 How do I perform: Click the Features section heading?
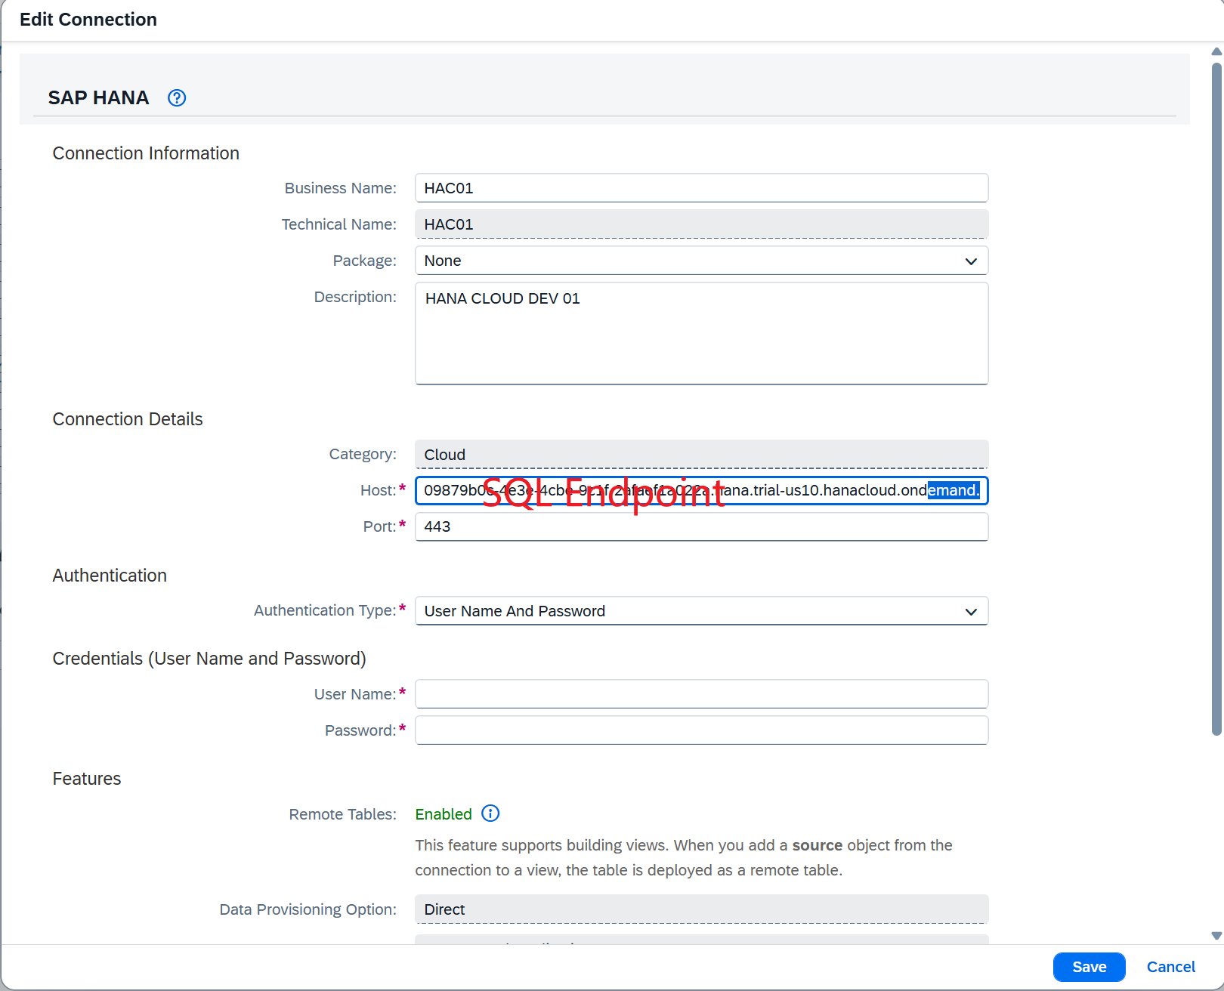coord(87,779)
